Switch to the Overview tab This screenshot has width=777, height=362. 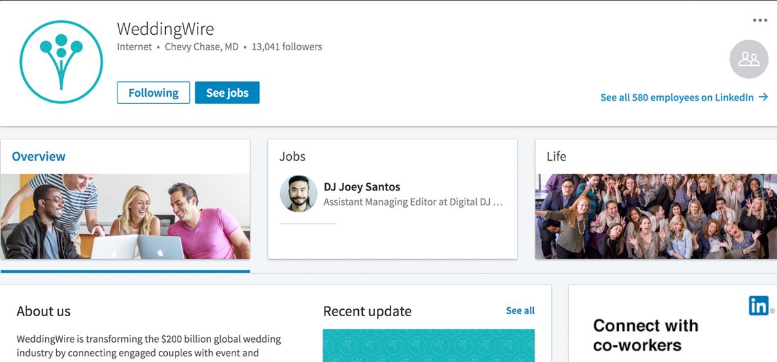click(x=39, y=156)
